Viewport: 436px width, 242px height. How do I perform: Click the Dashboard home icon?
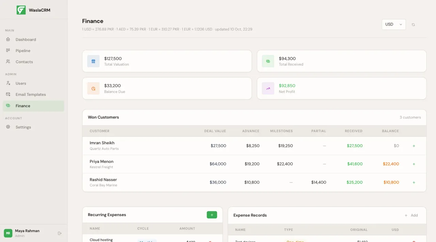pos(8,39)
